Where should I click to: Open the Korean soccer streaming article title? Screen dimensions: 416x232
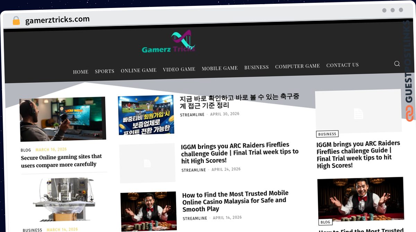[x=240, y=101]
